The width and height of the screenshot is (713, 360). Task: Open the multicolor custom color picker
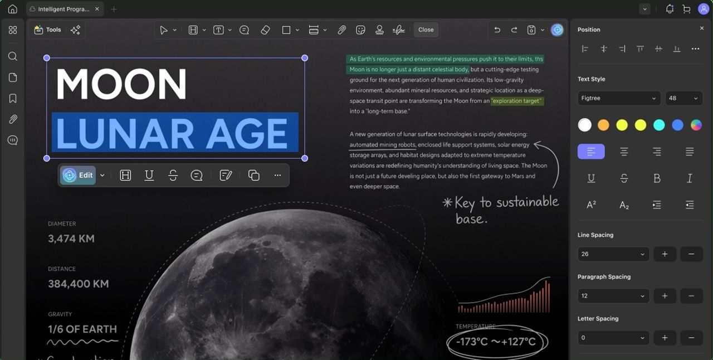(x=696, y=125)
